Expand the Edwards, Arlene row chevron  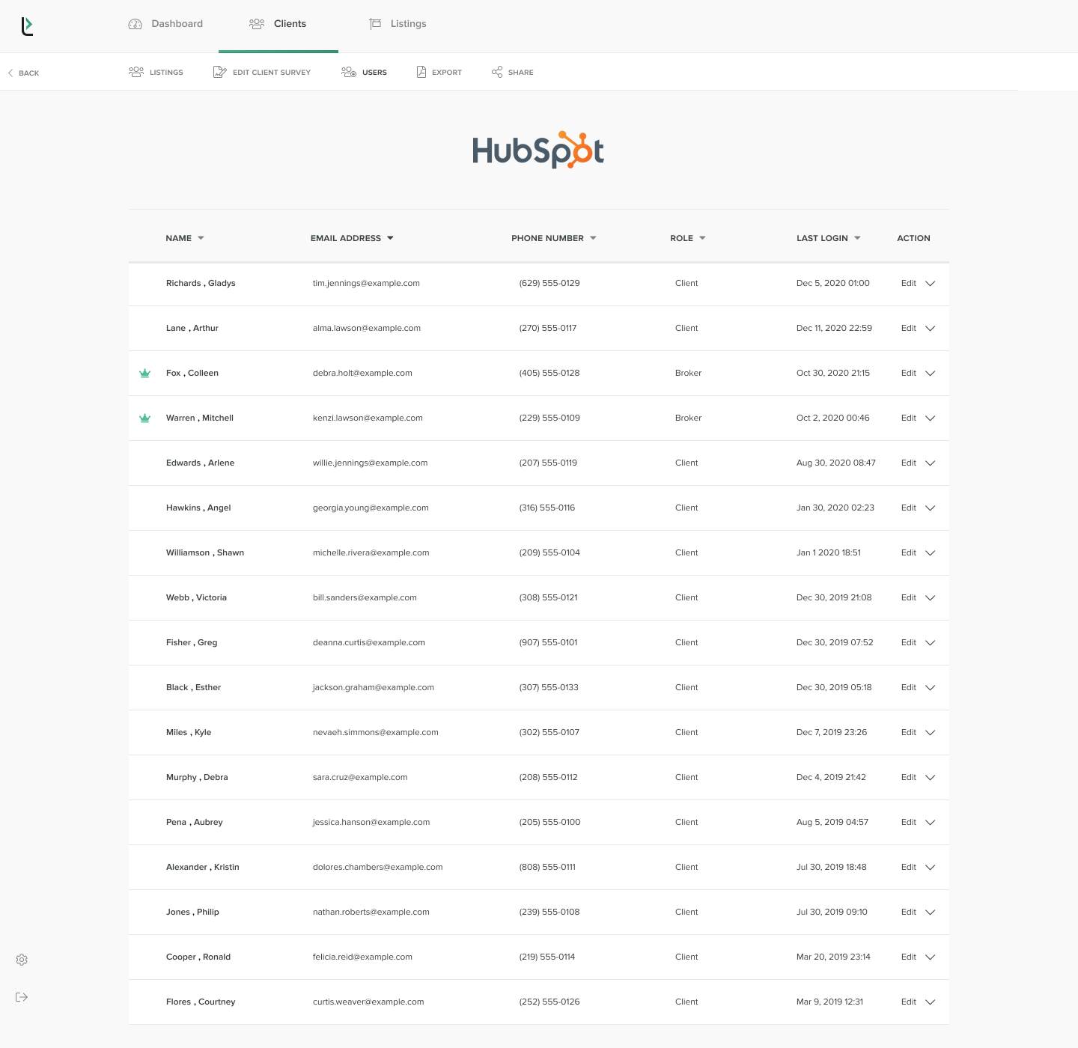pos(931,463)
